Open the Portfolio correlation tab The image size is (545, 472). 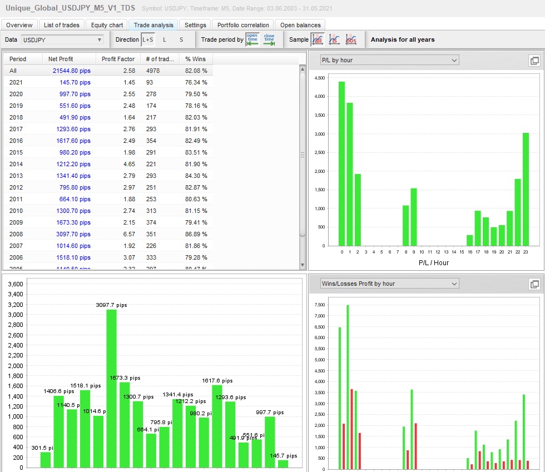click(243, 25)
